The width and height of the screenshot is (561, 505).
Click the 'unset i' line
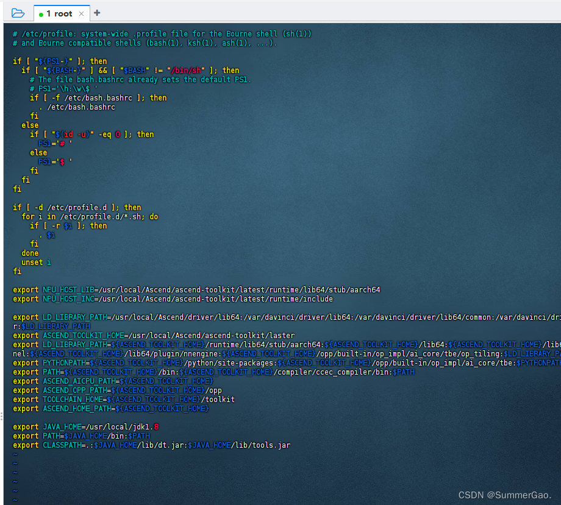tap(36, 263)
